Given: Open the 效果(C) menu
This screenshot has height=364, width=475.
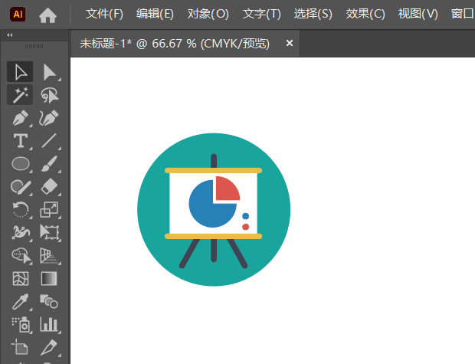Looking at the screenshot, I should tap(365, 14).
